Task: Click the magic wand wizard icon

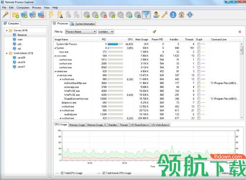Action: coord(5,15)
